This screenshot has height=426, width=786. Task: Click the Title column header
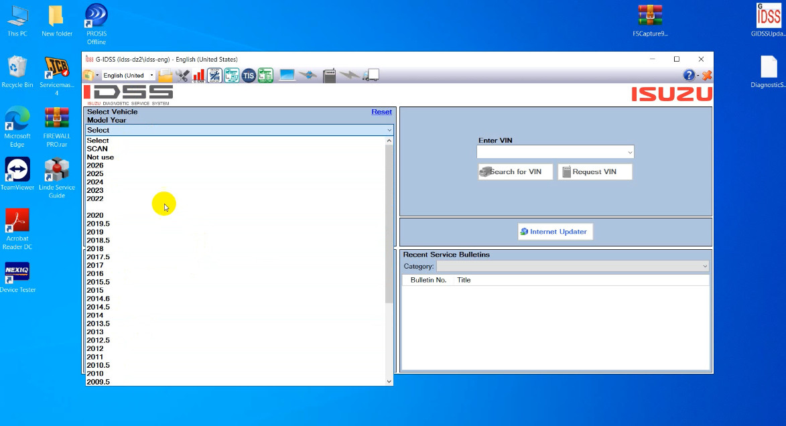[x=464, y=280]
